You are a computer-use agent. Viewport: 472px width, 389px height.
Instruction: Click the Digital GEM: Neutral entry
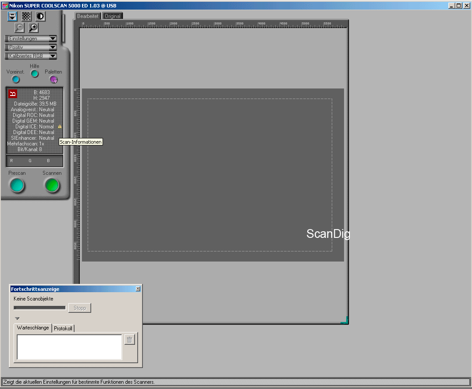click(x=33, y=121)
